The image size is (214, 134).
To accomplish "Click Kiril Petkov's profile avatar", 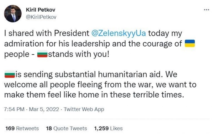I will pyautogui.click(x=13, y=14).
